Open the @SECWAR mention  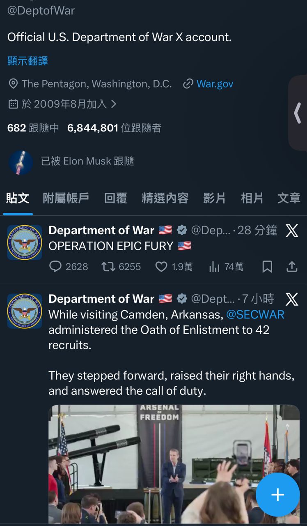(x=255, y=315)
